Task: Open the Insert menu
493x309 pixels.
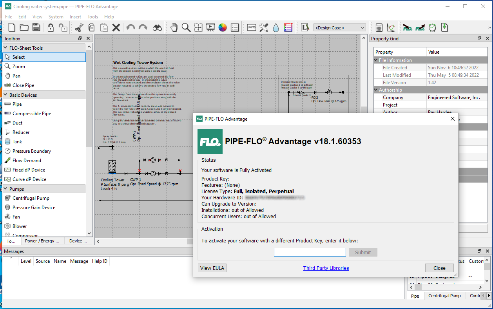Action: point(75,17)
